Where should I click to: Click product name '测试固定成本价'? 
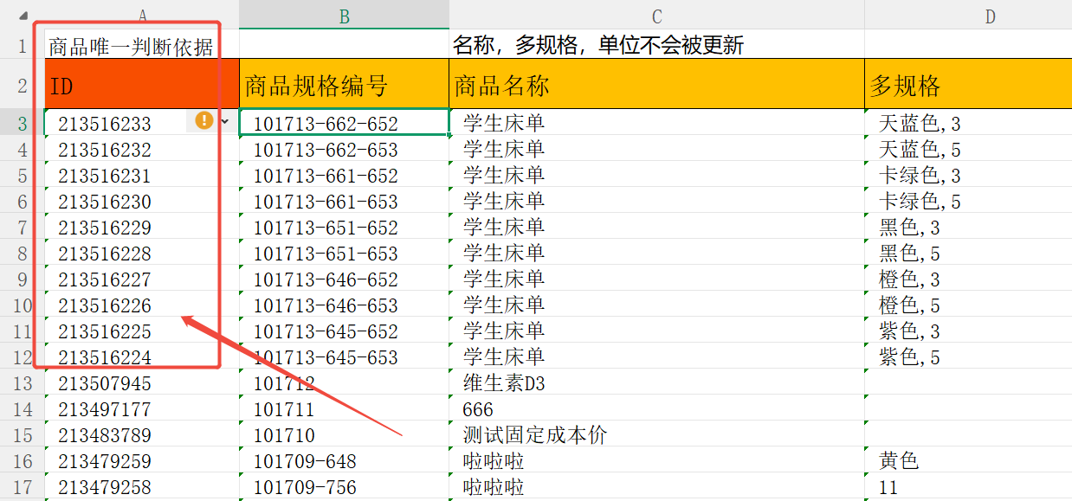[x=535, y=434]
